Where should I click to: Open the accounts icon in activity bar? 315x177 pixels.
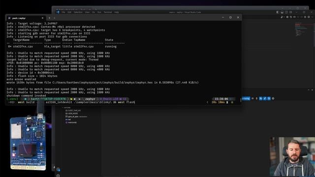[58, 170]
